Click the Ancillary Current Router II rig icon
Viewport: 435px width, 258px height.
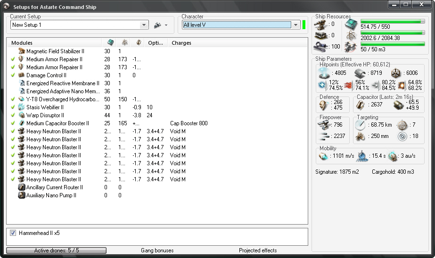21,187
